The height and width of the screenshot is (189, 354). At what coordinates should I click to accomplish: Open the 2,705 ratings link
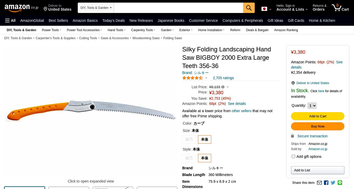[223, 78]
